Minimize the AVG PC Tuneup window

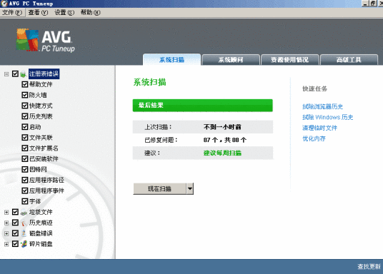point(365,4)
